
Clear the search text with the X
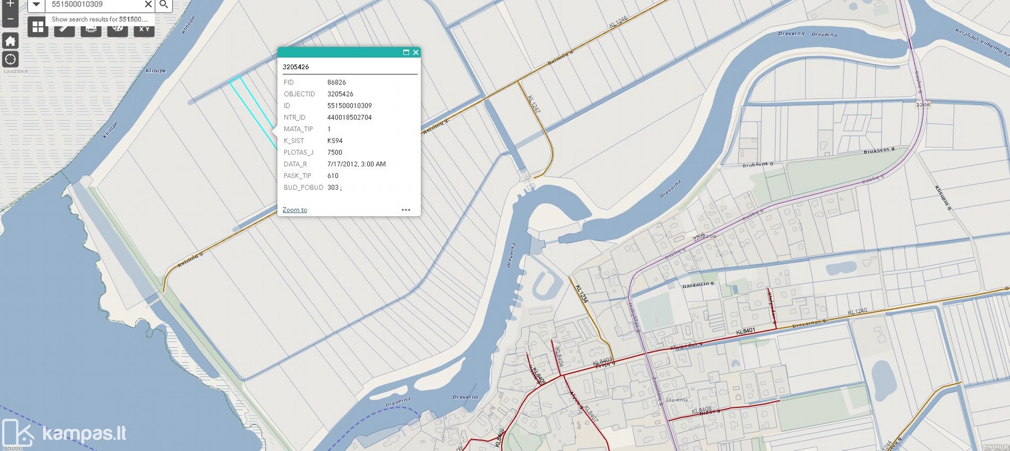pyautogui.click(x=148, y=5)
